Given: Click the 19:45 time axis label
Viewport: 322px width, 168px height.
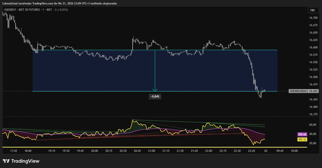Looking at the screenshot, I should click(80, 151).
